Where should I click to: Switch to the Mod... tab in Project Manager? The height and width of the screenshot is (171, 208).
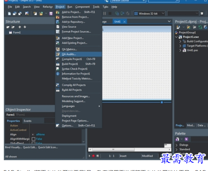(x=191, y=125)
